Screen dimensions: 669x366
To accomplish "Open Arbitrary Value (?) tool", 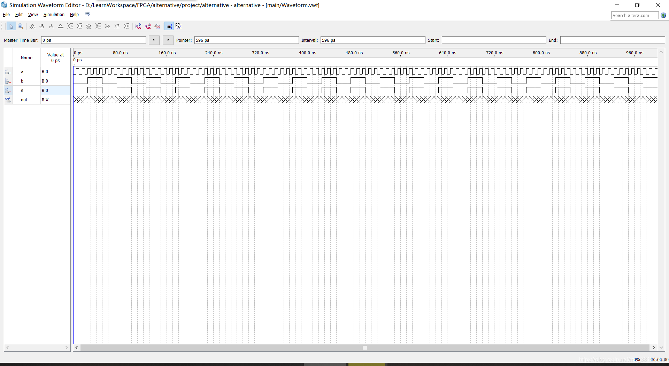I will click(117, 26).
